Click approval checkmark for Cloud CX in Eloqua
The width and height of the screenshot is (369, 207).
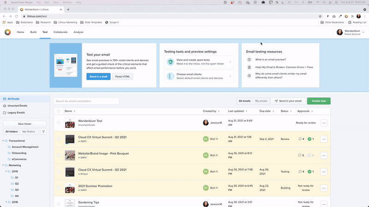pyautogui.click(x=309, y=172)
